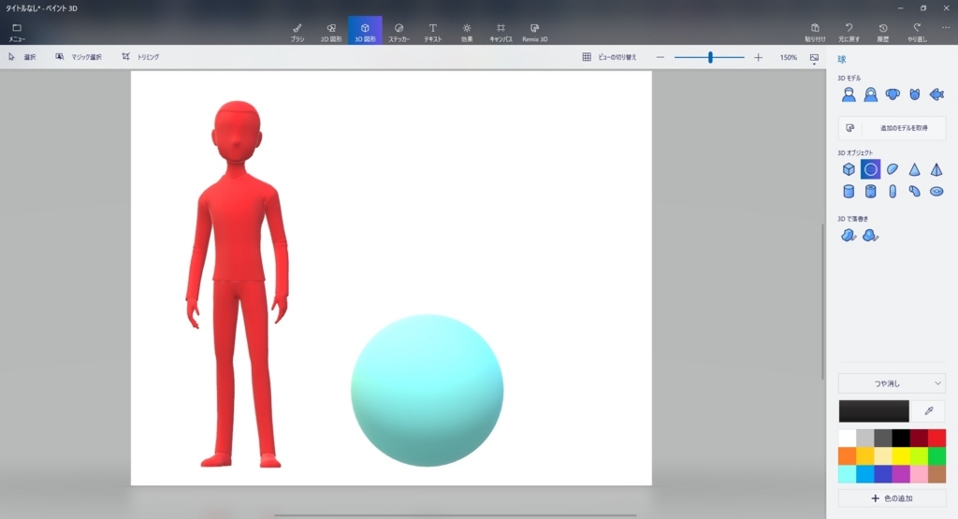Select the curved cylinder 3D object
Screen dimensions: 958x519
[x=915, y=192]
